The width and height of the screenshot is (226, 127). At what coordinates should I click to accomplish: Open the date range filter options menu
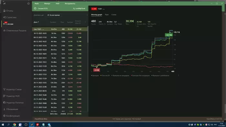click(87, 15)
